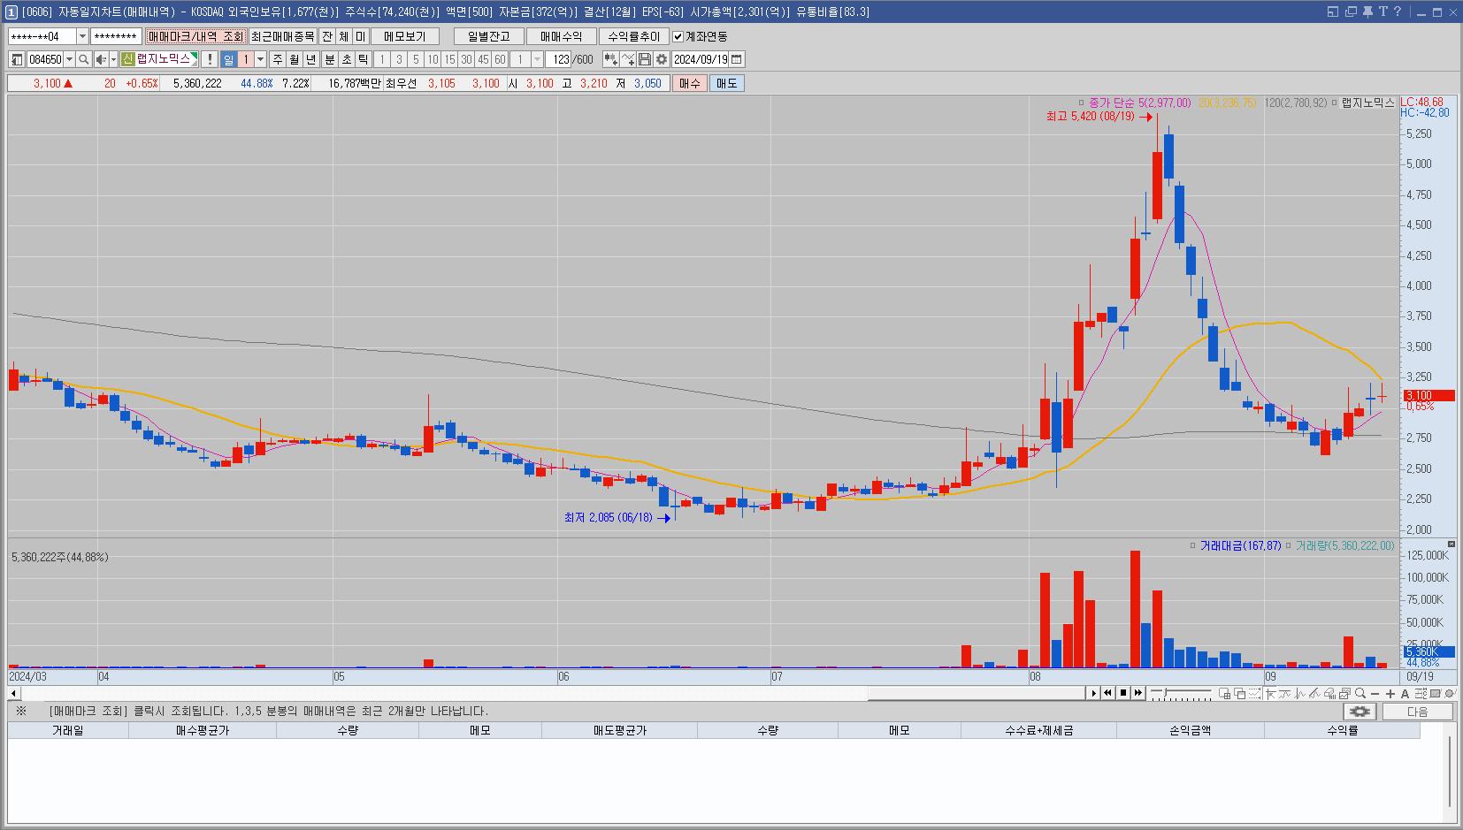Click the 수익률추이 button
This screenshot has height=830, width=1463.
coord(633,36)
